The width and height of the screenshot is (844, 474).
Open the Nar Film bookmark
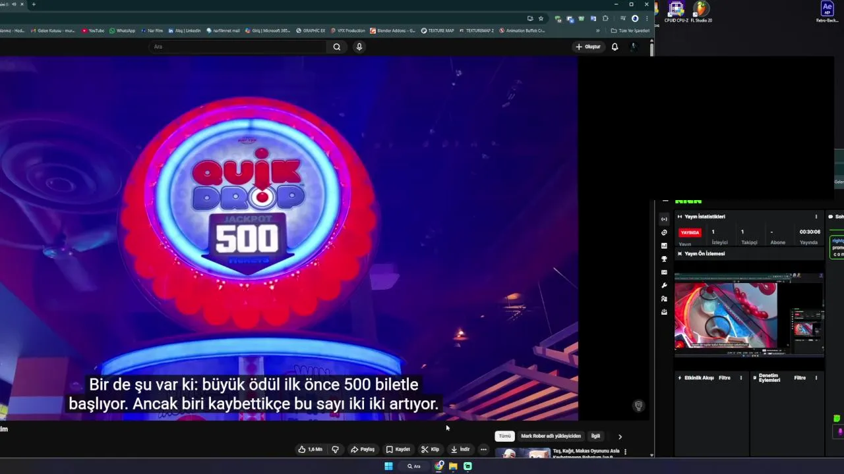(x=152, y=30)
